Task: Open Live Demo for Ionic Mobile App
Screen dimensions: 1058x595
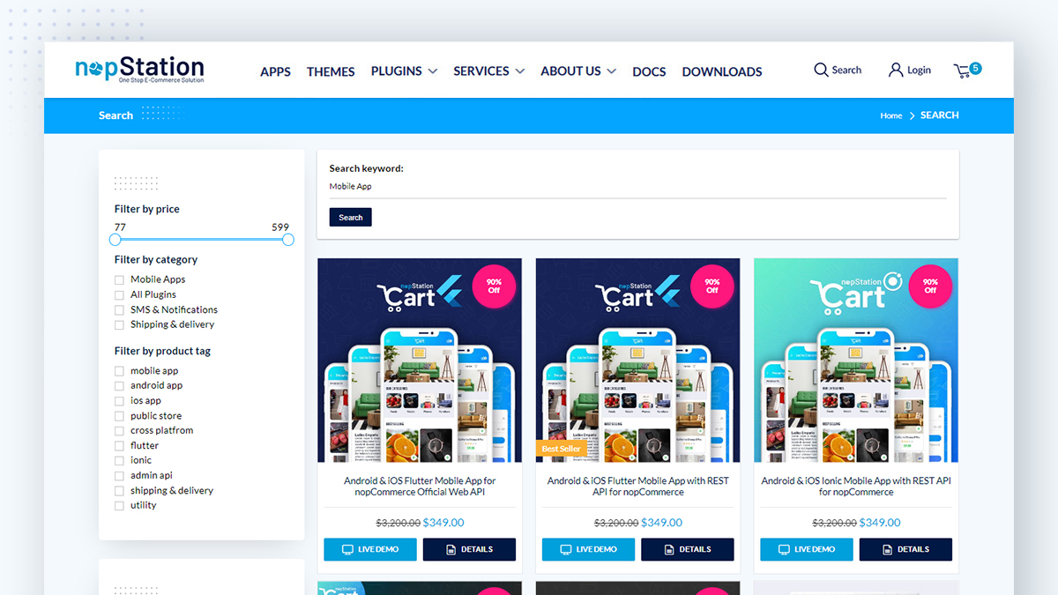Action: click(x=807, y=549)
